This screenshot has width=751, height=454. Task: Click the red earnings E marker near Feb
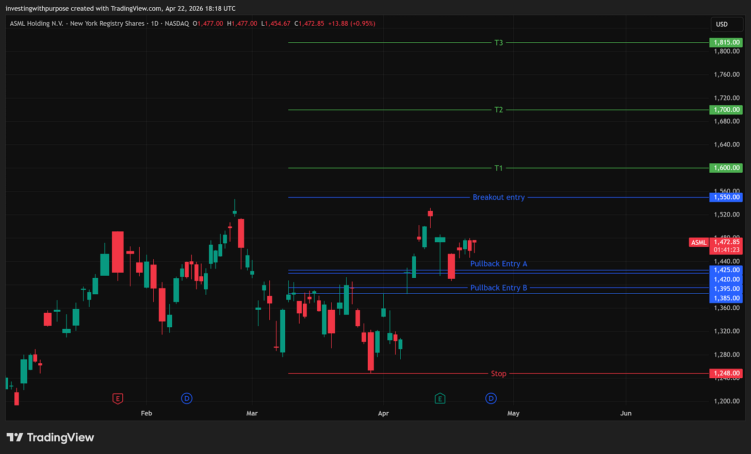118,398
